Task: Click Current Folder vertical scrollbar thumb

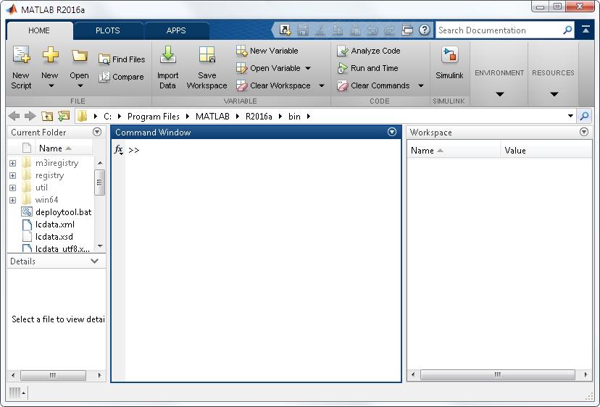Action: click(x=99, y=182)
